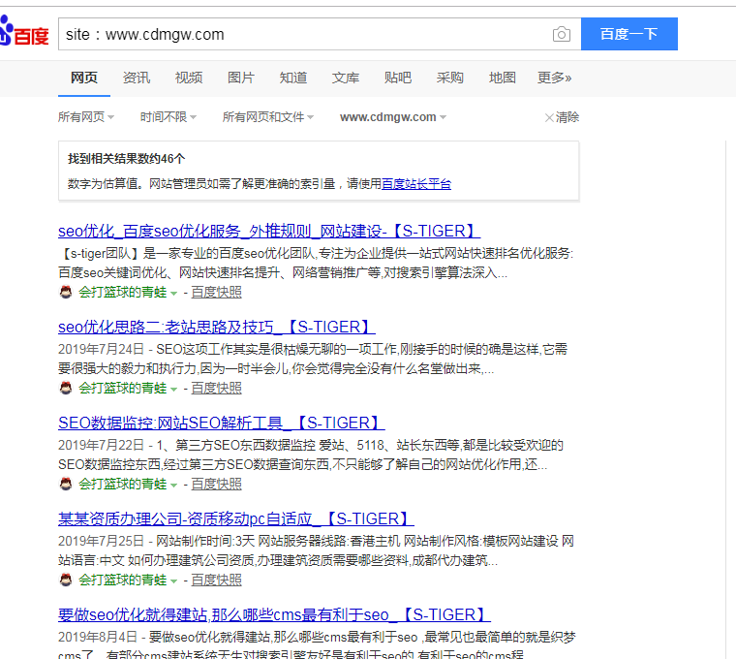Click avatar icon under 老站思路及技巧 result
The height and width of the screenshot is (659, 736).
[x=66, y=388]
